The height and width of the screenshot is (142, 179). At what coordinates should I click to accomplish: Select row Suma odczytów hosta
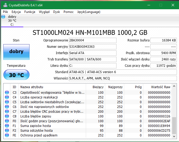point(88,130)
